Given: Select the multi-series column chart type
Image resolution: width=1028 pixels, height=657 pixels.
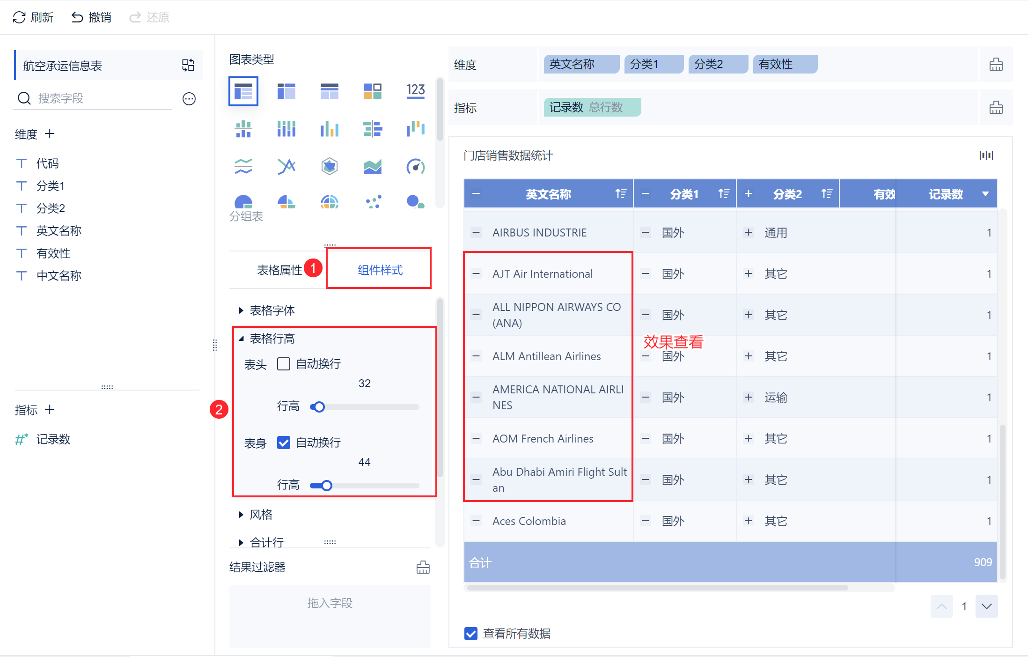Looking at the screenshot, I should click(x=330, y=129).
